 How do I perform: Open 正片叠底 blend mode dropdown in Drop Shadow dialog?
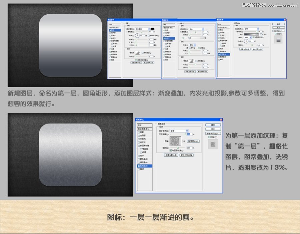pyautogui.click(x=143, y=29)
